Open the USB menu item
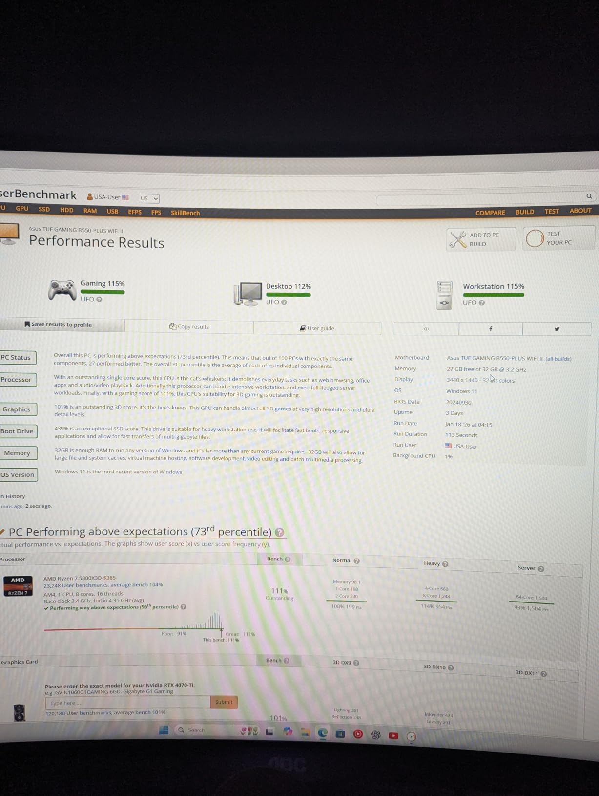The width and height of the screenshot is (599, 796). tap(113, 211)
